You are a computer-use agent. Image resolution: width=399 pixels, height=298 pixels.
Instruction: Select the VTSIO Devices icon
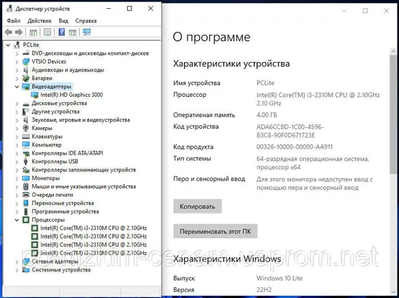[26, 61]
